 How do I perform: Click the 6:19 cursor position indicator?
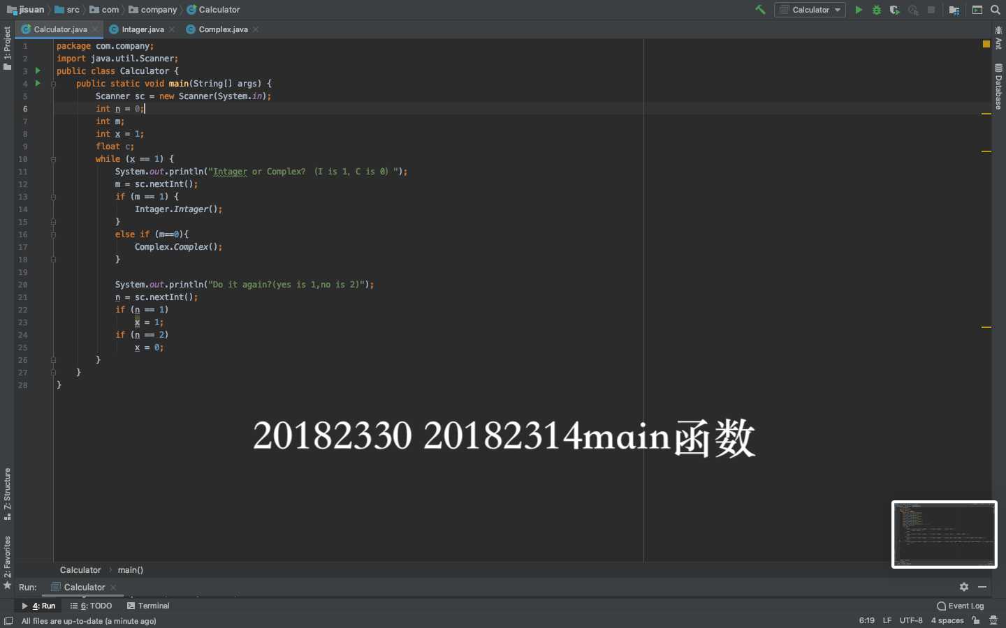pyautogui.click(x=867, y=620)
